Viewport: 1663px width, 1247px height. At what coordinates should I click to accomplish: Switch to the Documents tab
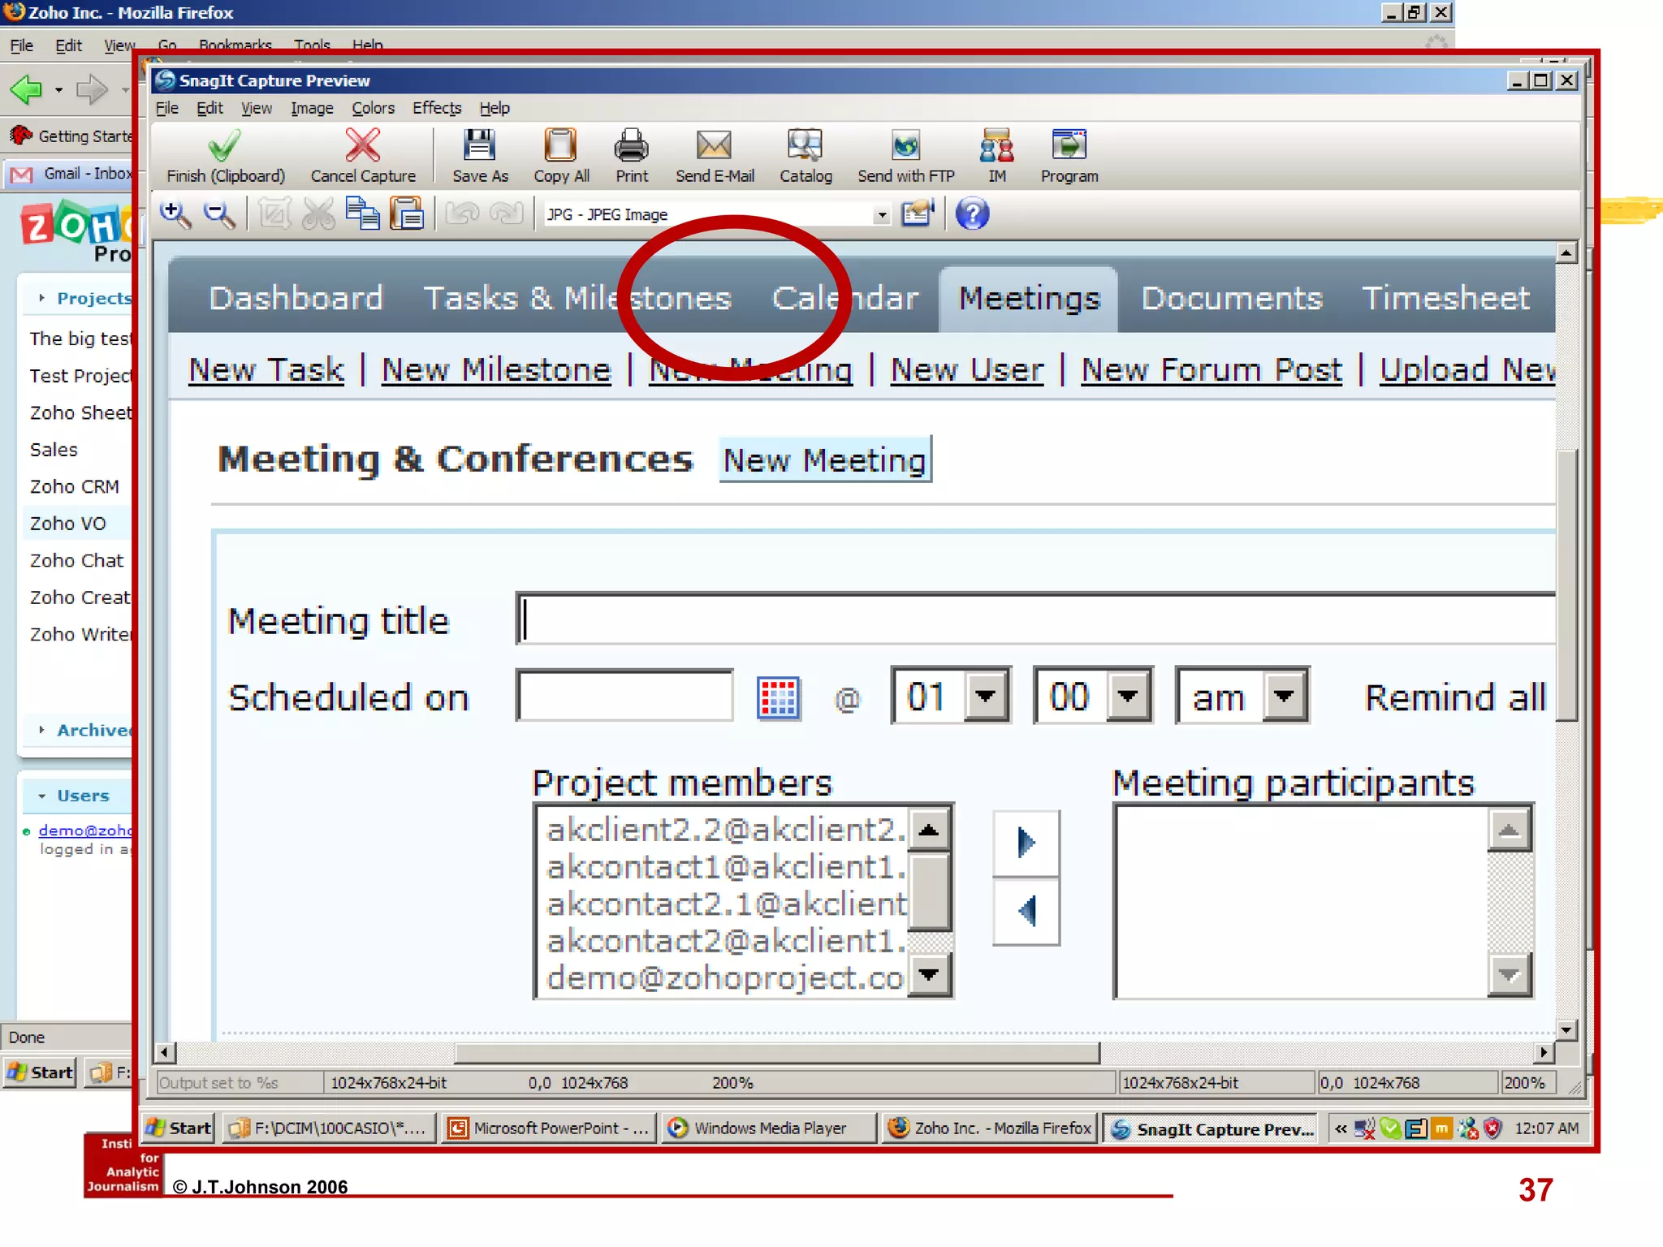(1231, 299)
